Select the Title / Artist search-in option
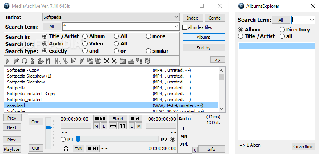 (x=61, y=36)
